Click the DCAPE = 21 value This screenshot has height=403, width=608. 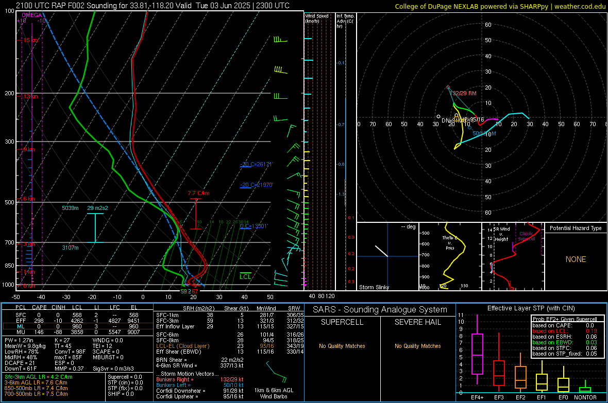19,363
